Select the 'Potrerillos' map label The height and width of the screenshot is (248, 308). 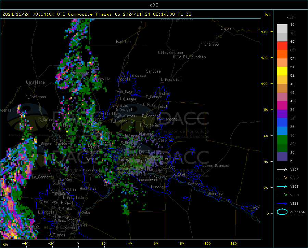[63, 140]
